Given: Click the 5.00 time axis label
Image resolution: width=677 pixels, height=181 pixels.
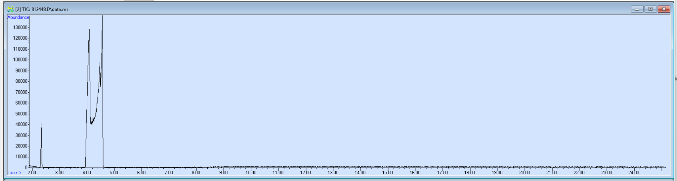Looking at the screenshot, I should 114,173.
